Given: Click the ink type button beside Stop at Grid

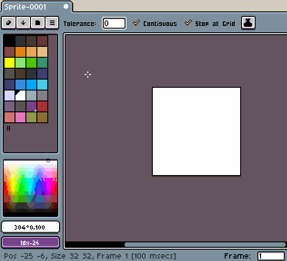Looking at the screenshot, I should 248,23.
